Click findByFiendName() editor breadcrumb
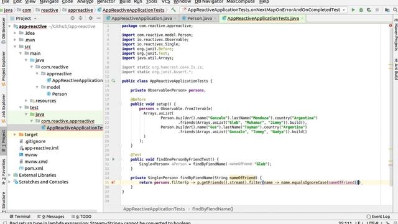Viewport: 398px width, 224px height. click(x=213, y=209)
